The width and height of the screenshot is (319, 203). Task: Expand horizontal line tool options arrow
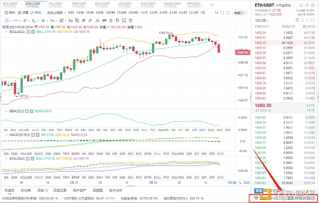point(20,21)
